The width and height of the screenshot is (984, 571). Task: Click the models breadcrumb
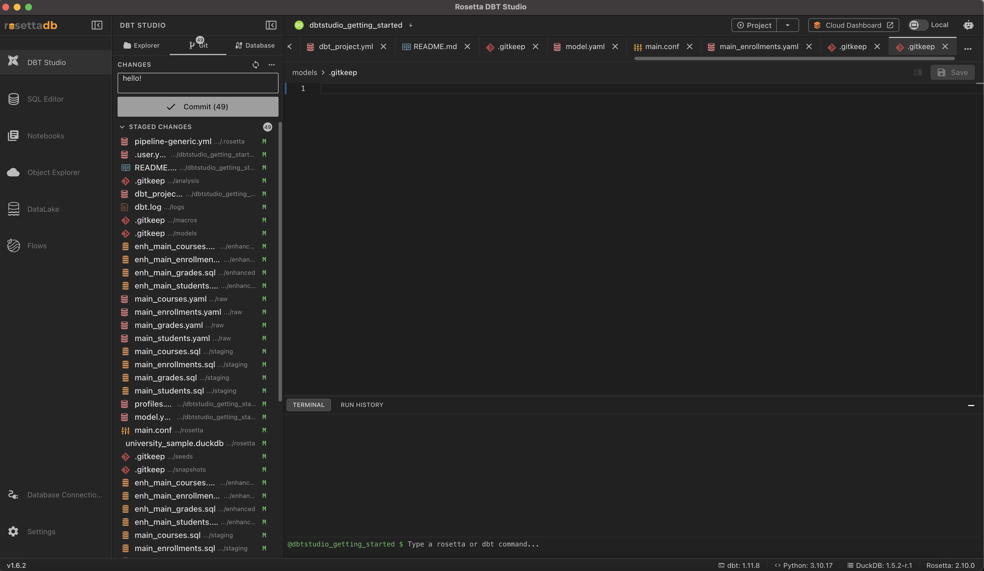click(305, 72)
